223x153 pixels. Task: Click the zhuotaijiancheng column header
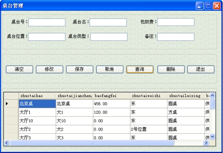pyautogui.click(x=74, y=96)
